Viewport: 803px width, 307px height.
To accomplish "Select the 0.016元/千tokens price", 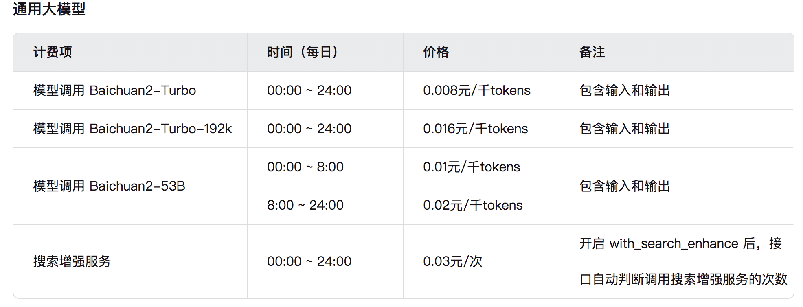I will pyautogui.click(x=476, y=129).
